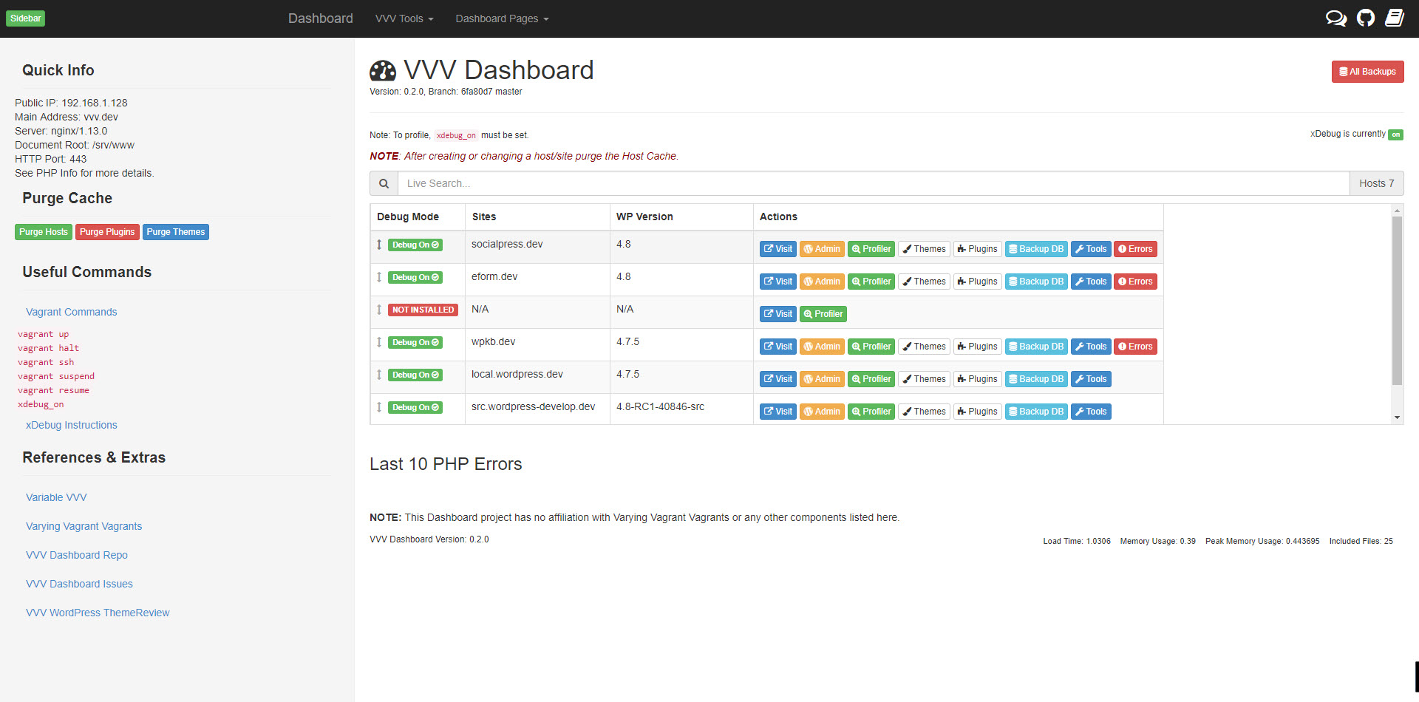Expand the Dashboard Pages dropdown menu
This screenshot has height=702, width=1419.
tap(502, 18)
